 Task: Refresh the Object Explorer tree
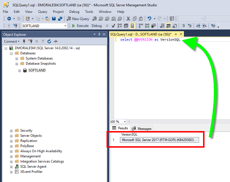(49, 41)
